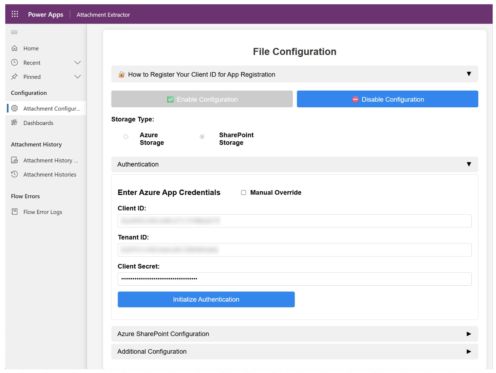Click the Recent clock icon
Image resolution: width=496 pixels, height=373 pixels.
coord(14,62)
